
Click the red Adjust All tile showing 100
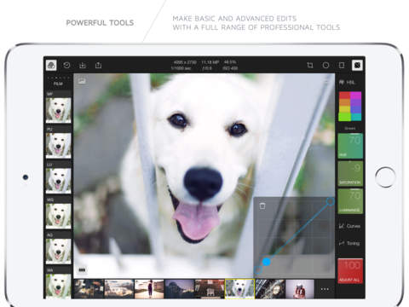350,271
